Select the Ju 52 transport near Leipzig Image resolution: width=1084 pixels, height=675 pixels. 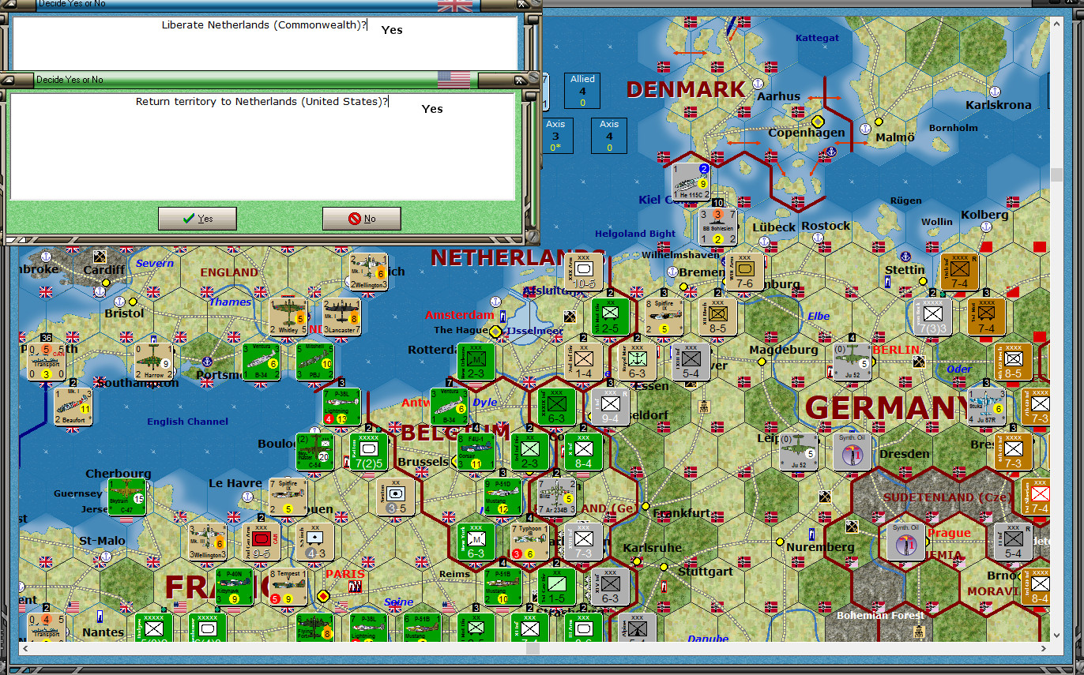click(x=798, y=452)
